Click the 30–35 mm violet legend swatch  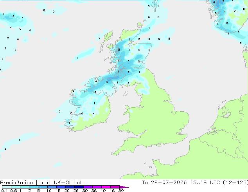[x=88, y=187]
